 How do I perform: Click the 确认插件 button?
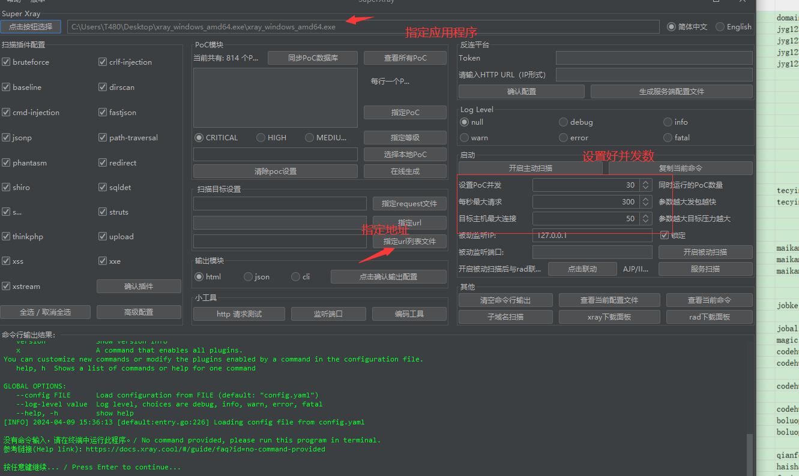139,286
